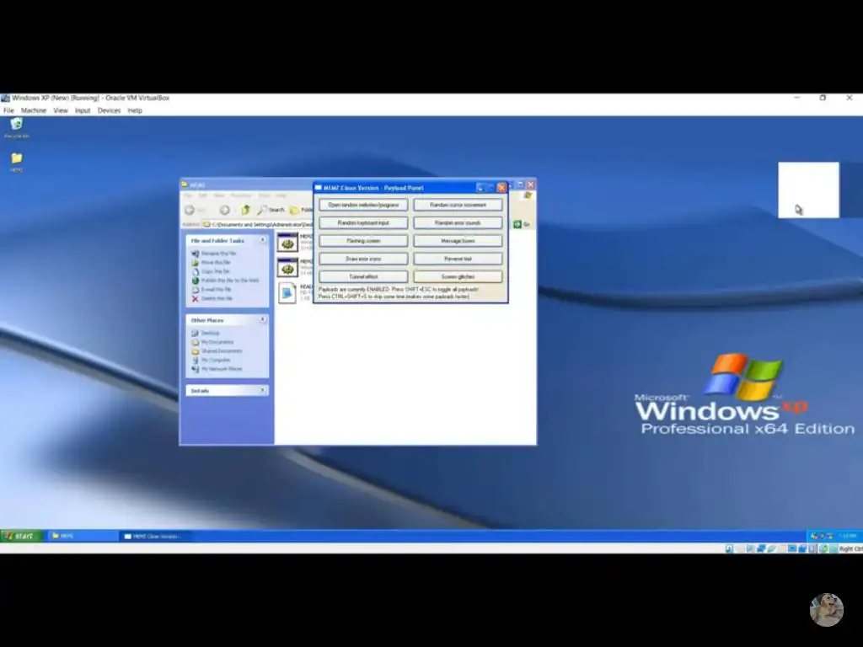Open VirtualBox File menu
The height and width of the screenshot is (647, 863).
8,110
